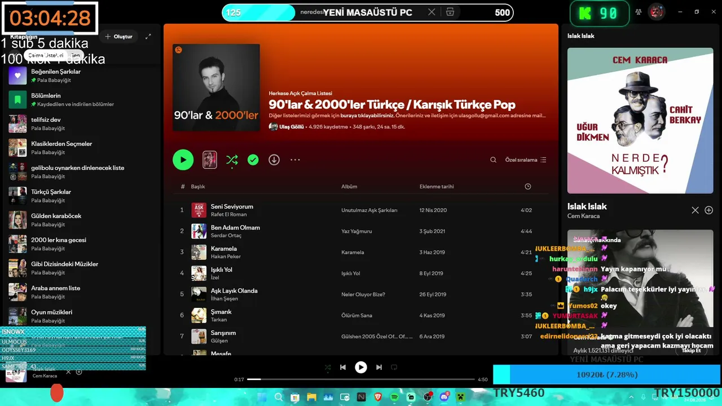Resume playback in the bottom player bar
This screenshot has height=406, width=722.
point(361,367)
